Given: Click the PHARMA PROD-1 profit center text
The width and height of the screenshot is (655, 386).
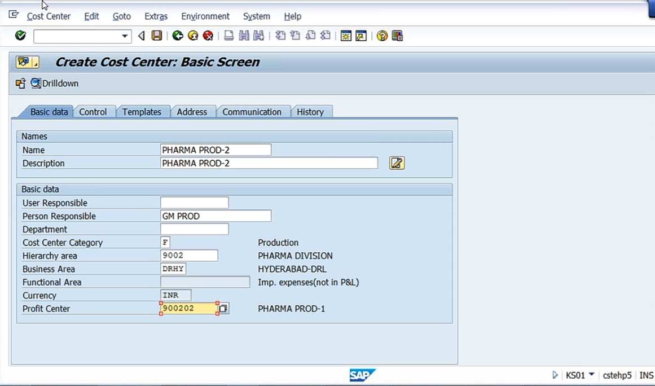Looking at the screenshot, I should tap(291, 309).
